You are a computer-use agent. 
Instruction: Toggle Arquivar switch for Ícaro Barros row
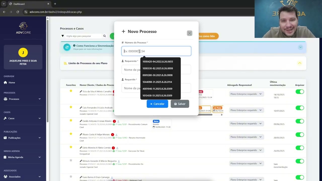pyautogui.click(x=300, y=177)
